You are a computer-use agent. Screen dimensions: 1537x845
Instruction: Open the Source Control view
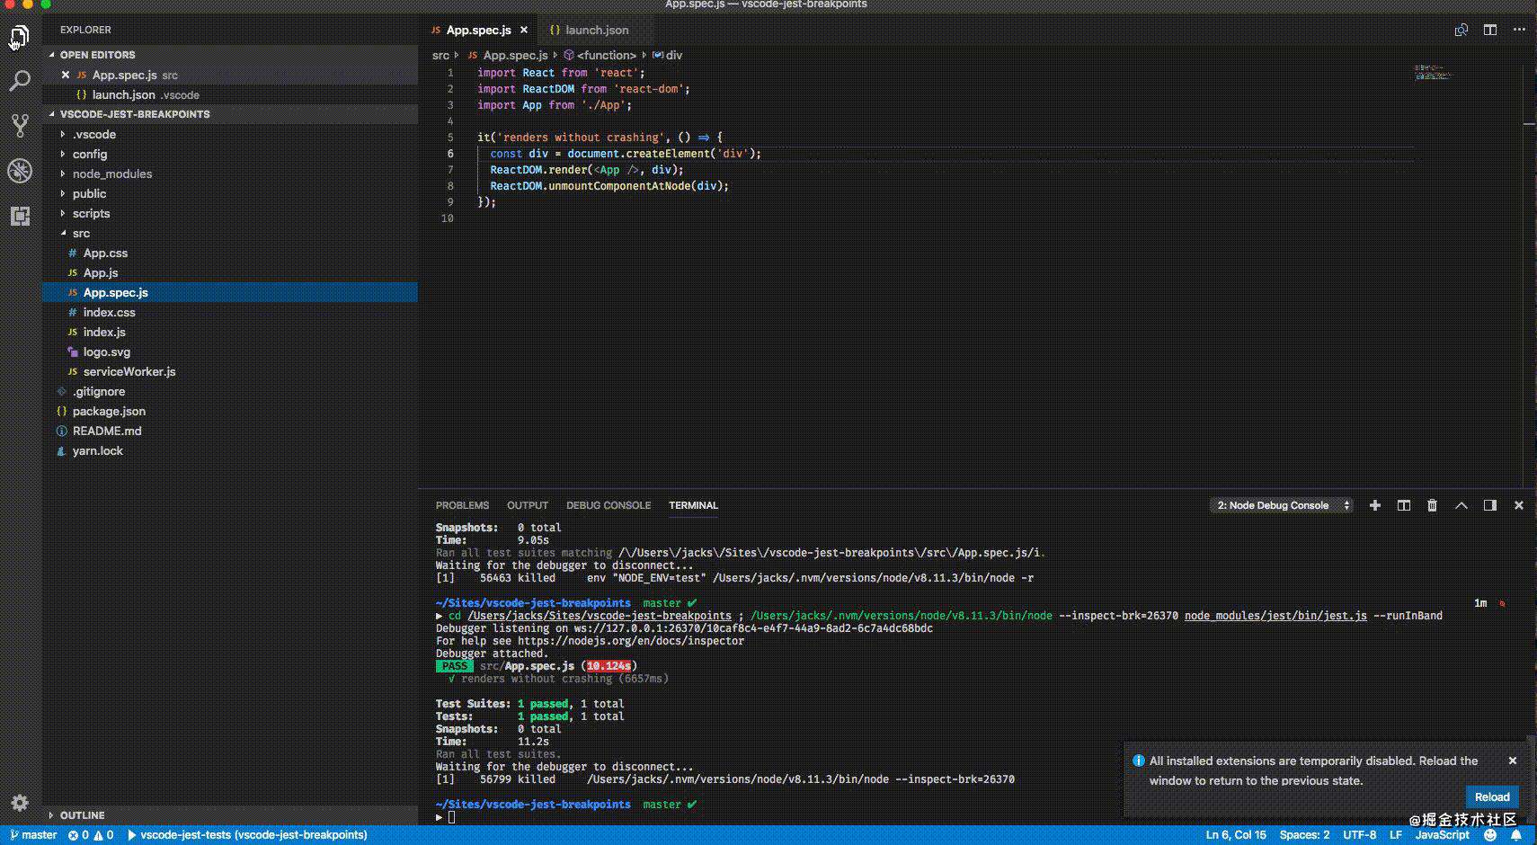click(x=20, y=125)
